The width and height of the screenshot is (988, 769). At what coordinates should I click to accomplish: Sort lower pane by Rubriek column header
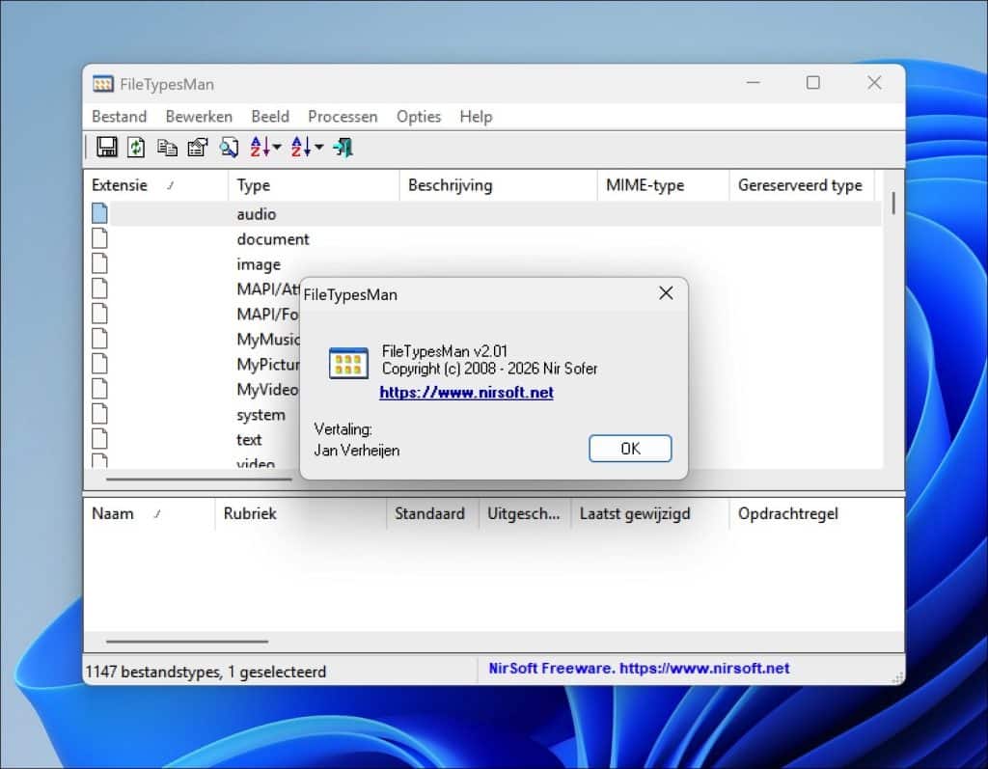301,513
